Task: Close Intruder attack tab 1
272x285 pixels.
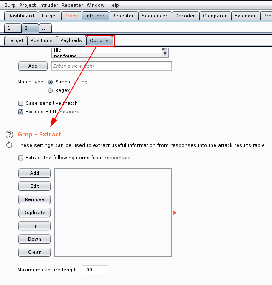Action: pyautogui.click(x=16, y=29)
